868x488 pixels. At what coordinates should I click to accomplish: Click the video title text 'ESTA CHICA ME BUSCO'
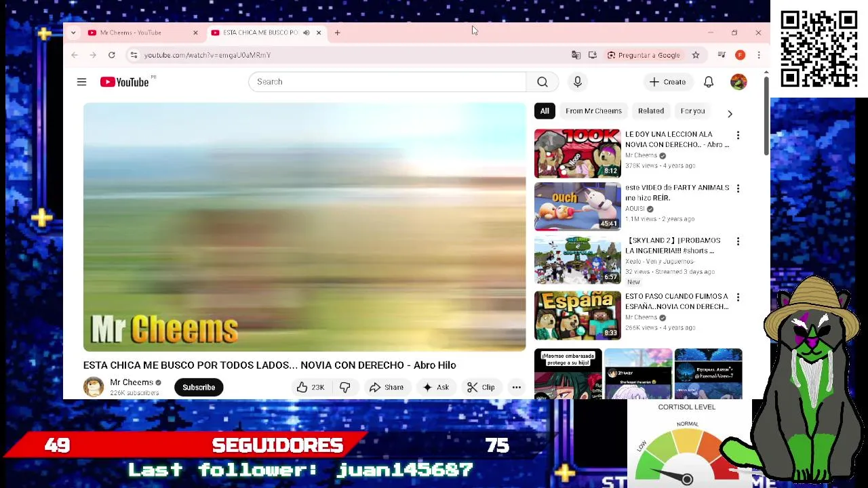click(x=269, y=365)
